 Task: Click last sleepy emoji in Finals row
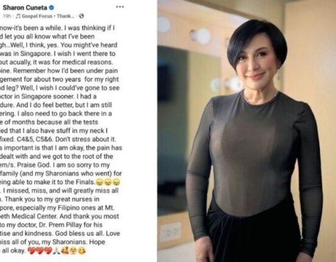click(117, 182)
